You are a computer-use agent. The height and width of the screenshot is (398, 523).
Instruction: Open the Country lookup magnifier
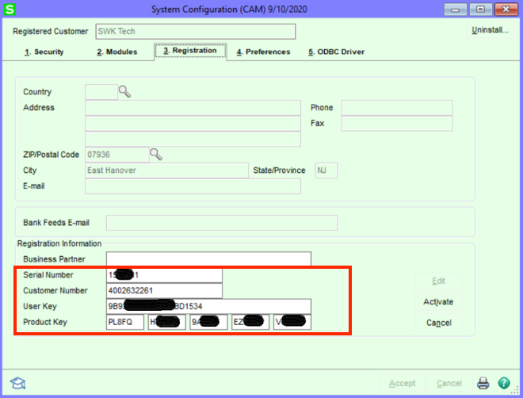[x=124, y=91]
